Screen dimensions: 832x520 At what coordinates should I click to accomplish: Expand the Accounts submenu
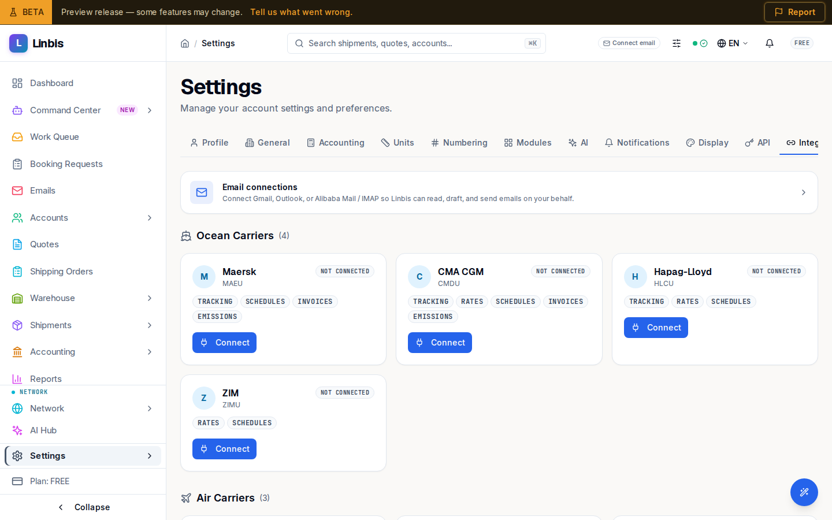[x=150, y=218]
